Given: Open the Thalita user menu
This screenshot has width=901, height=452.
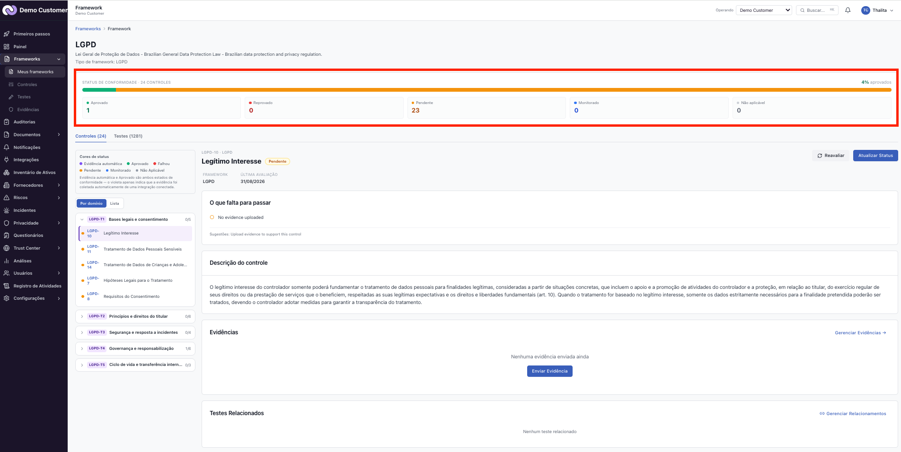Looking at the screenshot, I should [877, 10].
